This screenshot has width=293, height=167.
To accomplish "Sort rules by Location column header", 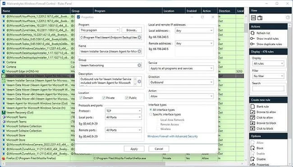I will point(174,11).
